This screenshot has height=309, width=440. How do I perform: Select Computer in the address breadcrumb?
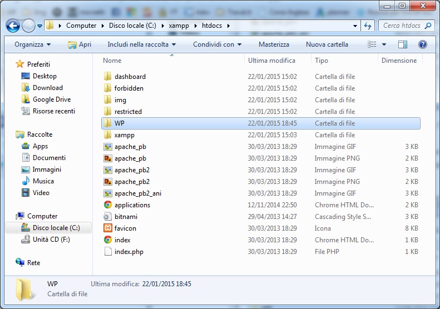[x=81, y=26]
